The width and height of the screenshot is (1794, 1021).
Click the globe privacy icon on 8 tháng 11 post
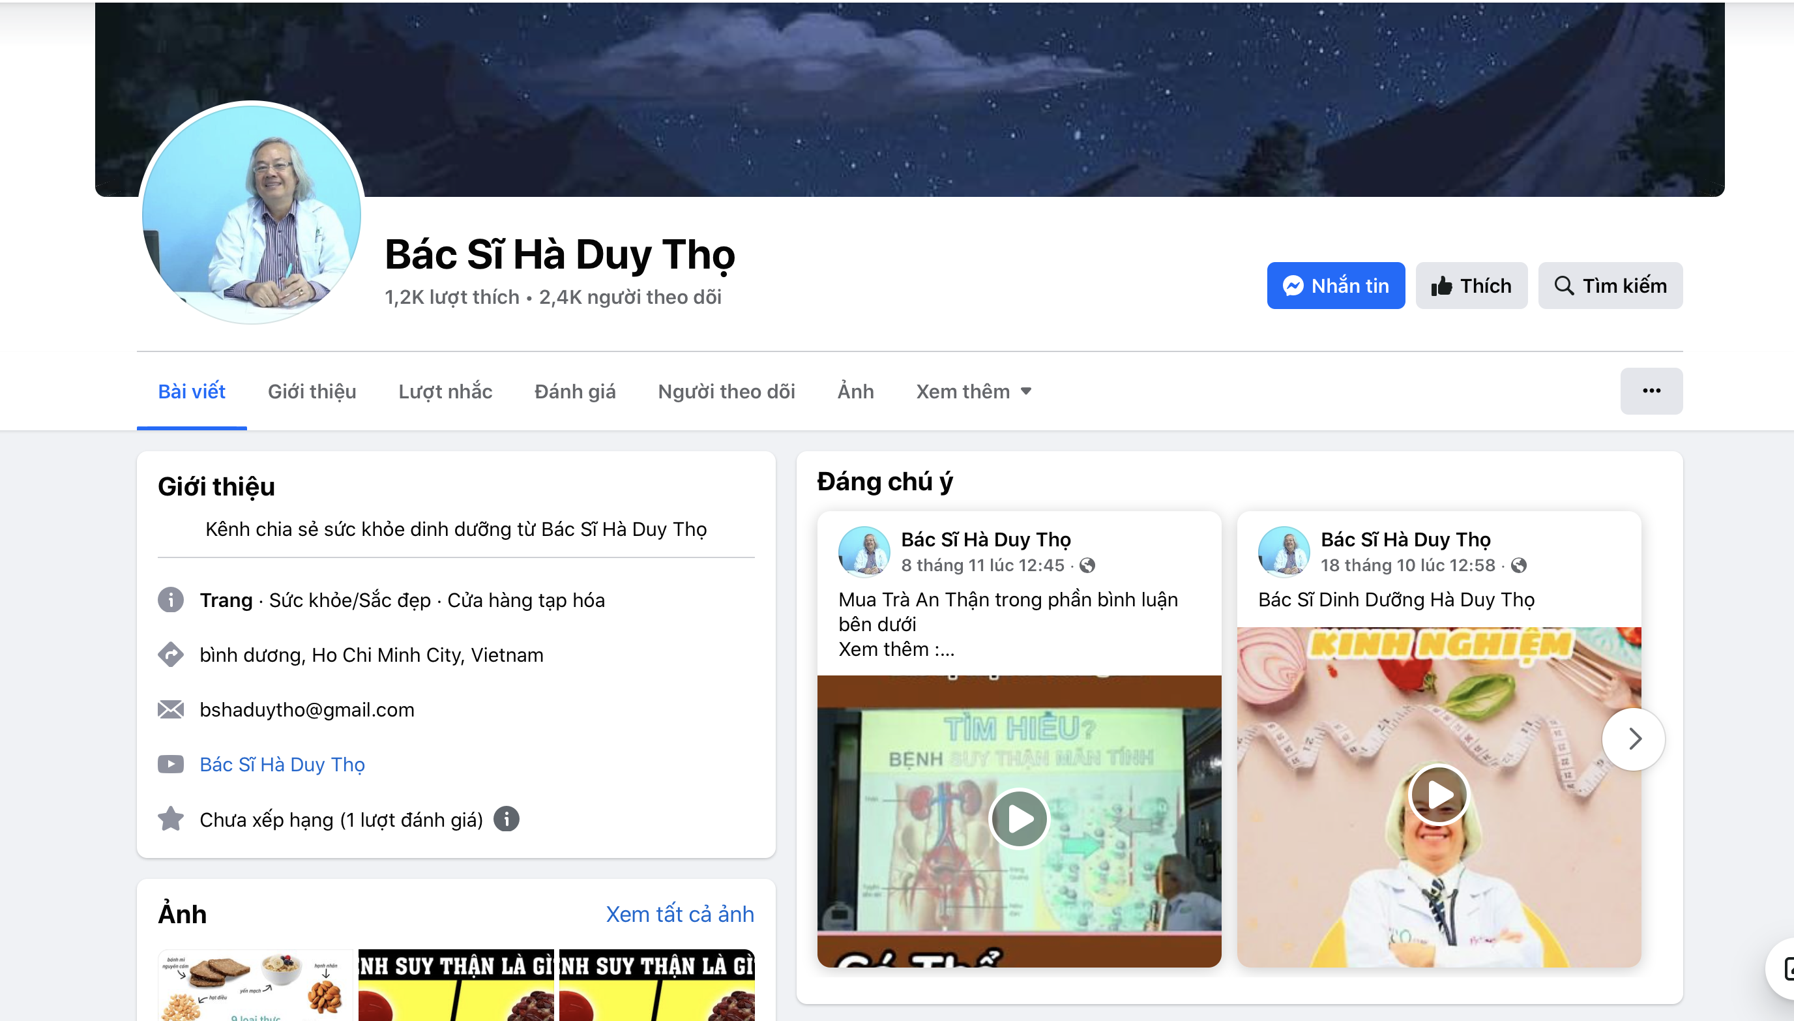pyautogui.click(x=1087, y=565)
